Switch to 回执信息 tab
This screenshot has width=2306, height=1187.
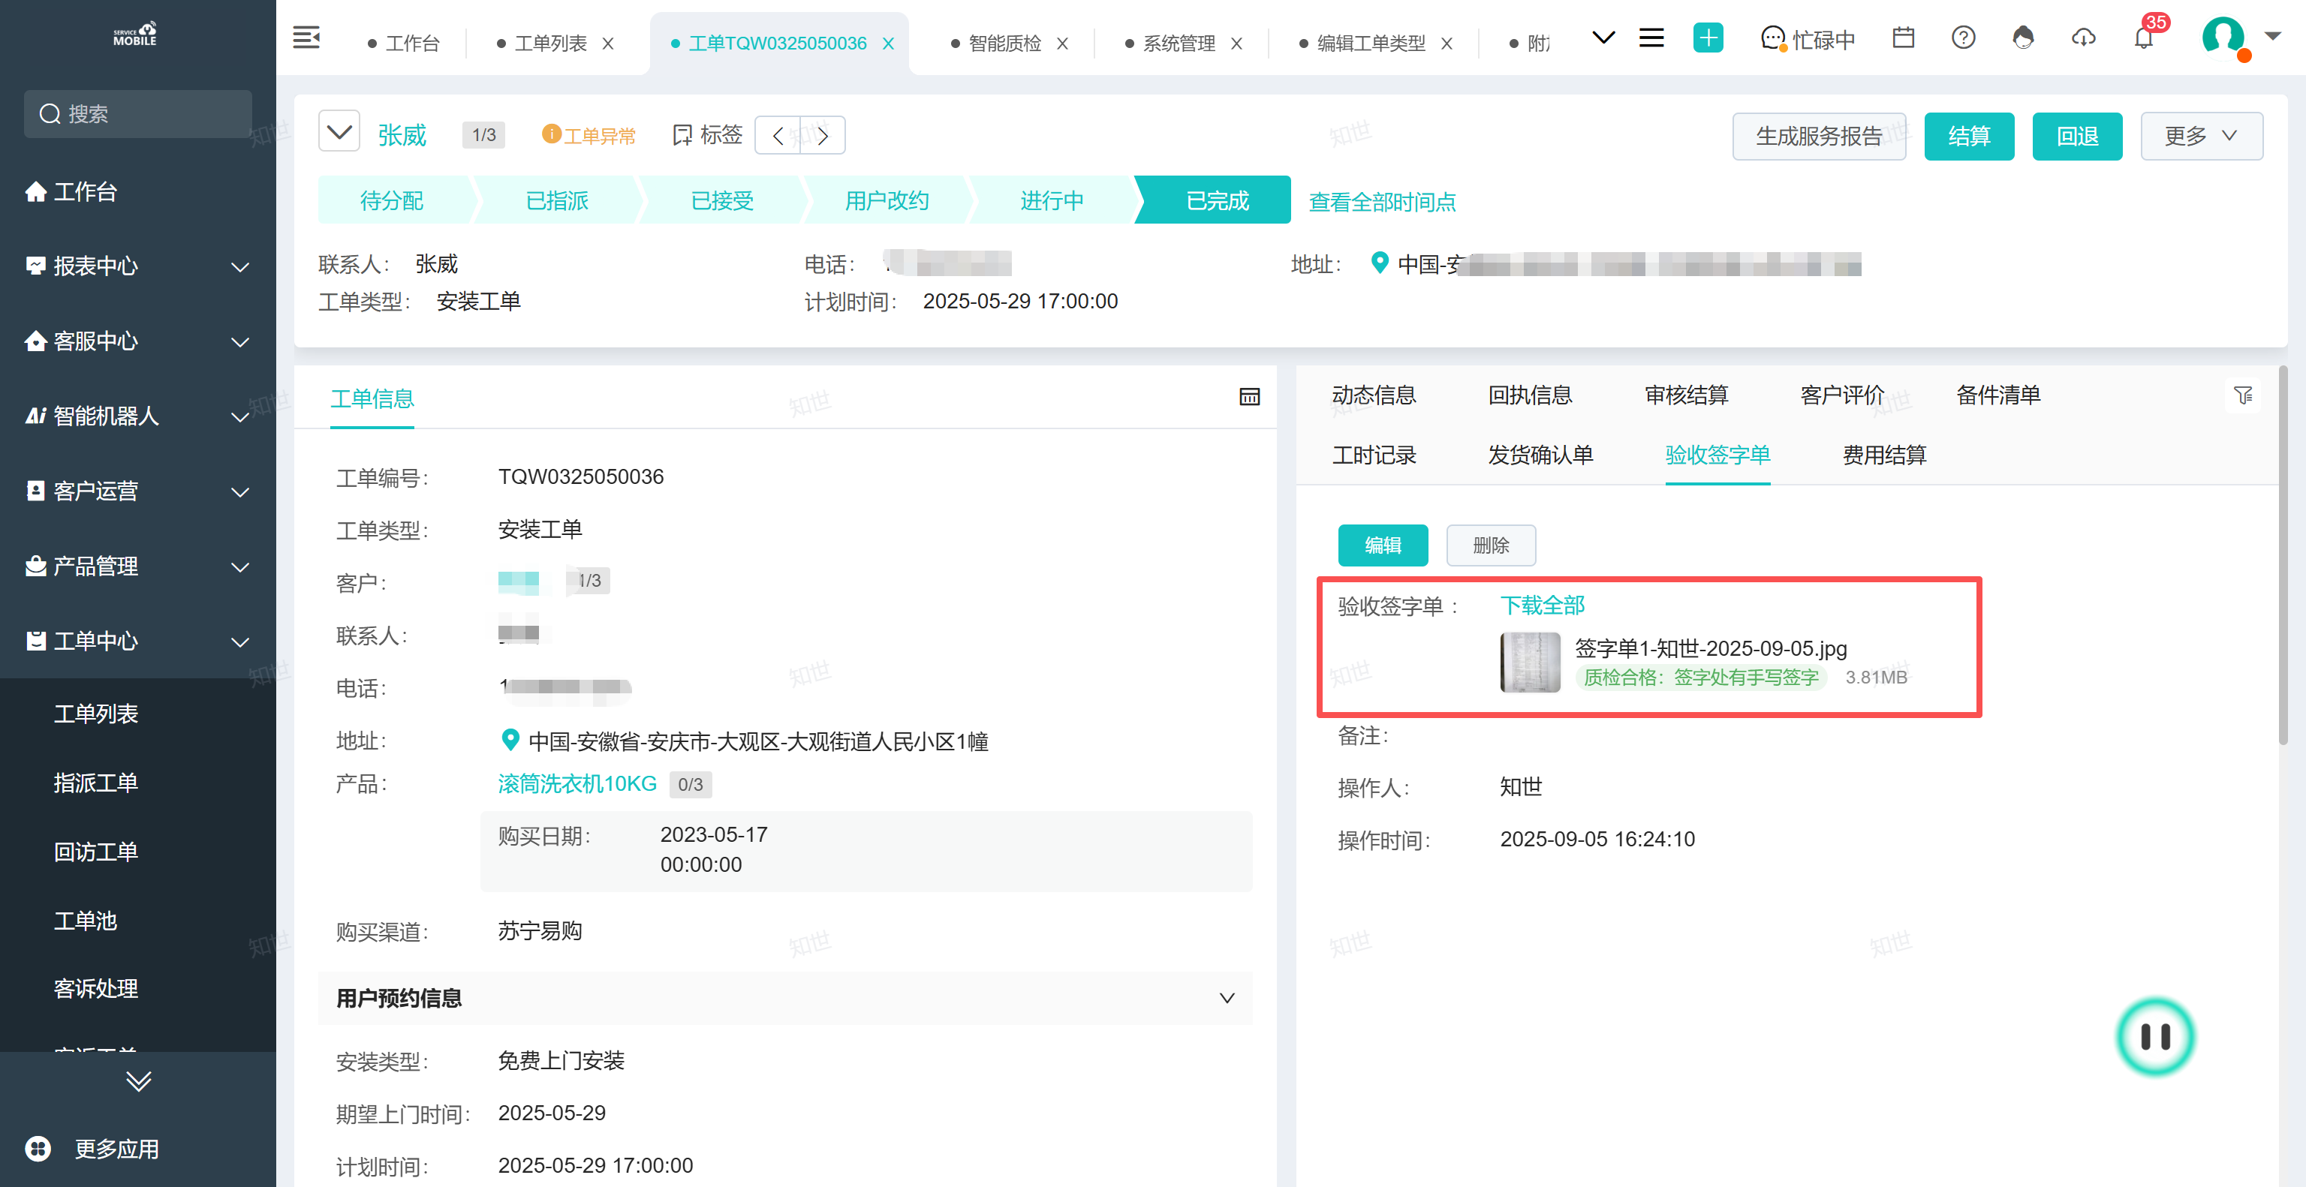click(x=1530, y=395)
